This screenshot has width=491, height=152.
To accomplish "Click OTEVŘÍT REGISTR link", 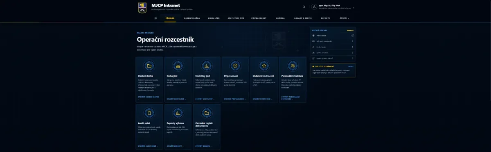I will click(x=203, y=146).
